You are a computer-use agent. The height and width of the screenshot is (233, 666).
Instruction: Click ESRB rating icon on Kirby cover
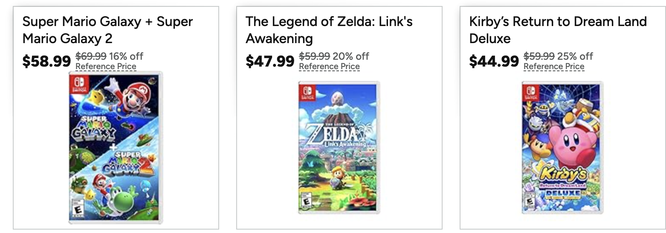click(530, 201)
